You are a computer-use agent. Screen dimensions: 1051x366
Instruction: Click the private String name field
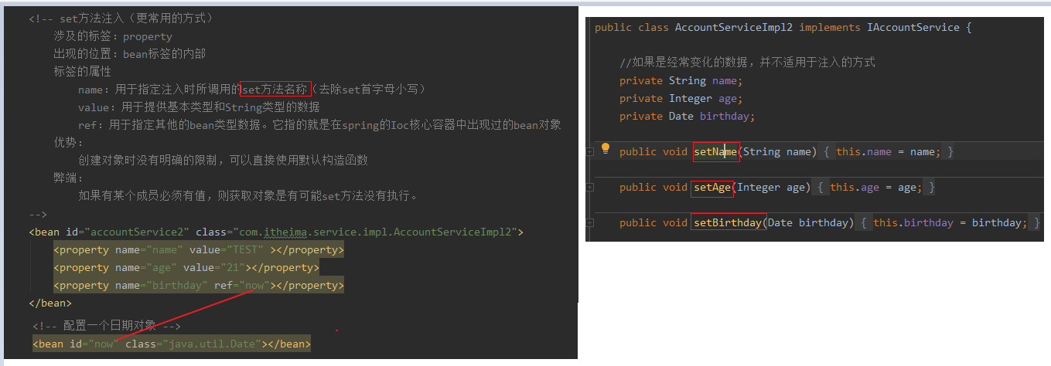coord(681,81)
